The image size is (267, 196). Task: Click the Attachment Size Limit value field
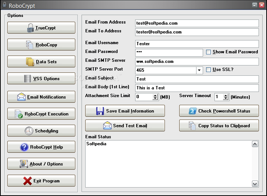click(x=144, y=97)
